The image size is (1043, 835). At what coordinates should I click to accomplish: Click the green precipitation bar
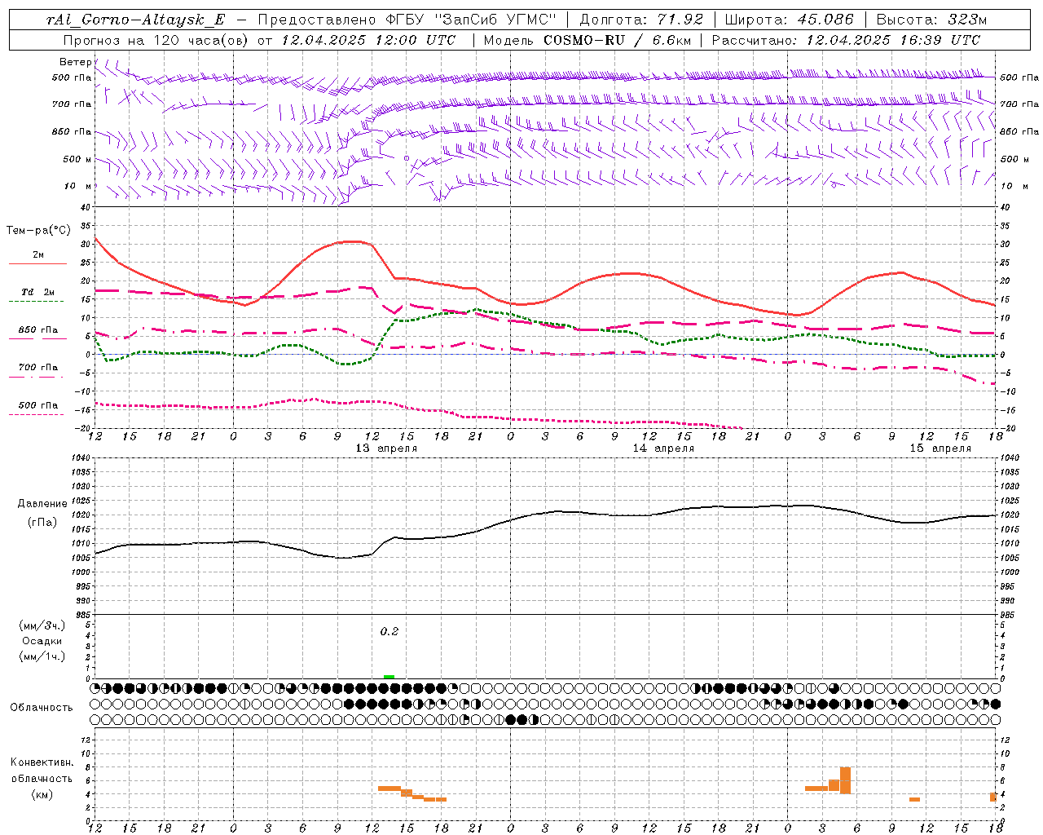click(389, 677)
